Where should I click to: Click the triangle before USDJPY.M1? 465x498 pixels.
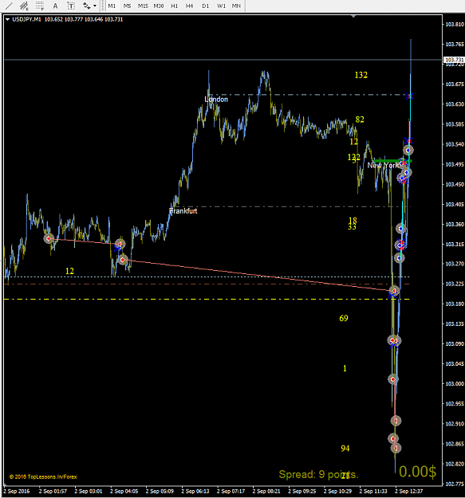[7, 19]
